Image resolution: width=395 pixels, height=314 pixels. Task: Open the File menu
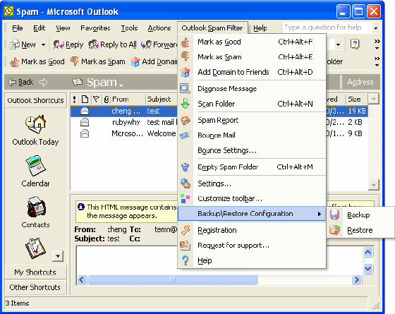click(18, 28)
